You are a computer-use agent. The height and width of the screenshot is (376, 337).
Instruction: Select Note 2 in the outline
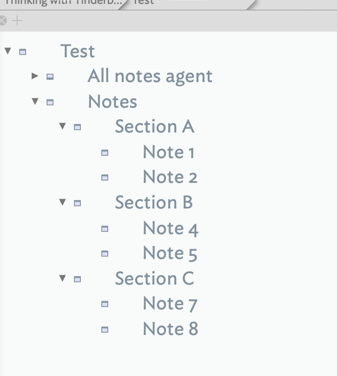[x=170, y=177]
